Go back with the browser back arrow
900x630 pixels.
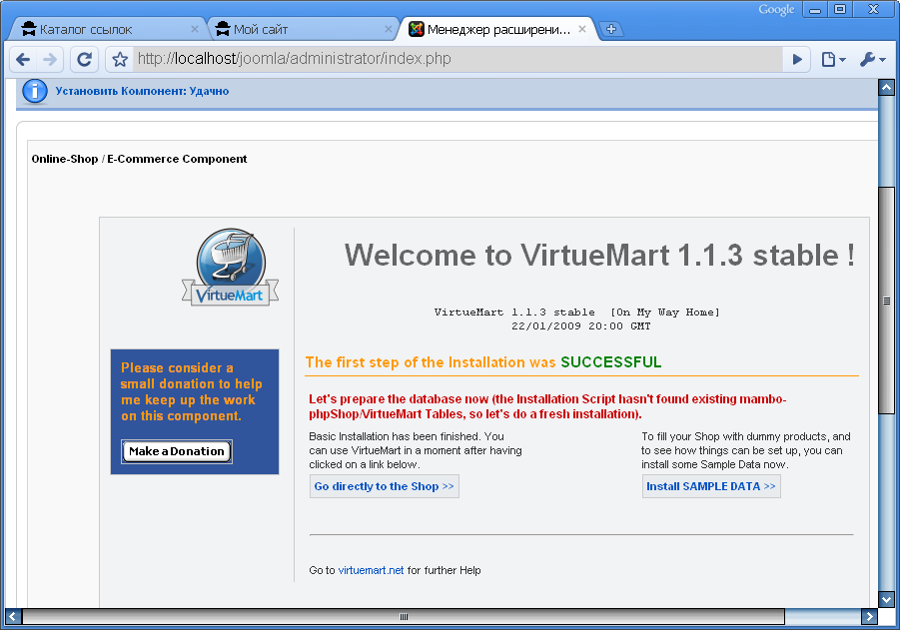[23, 59]
